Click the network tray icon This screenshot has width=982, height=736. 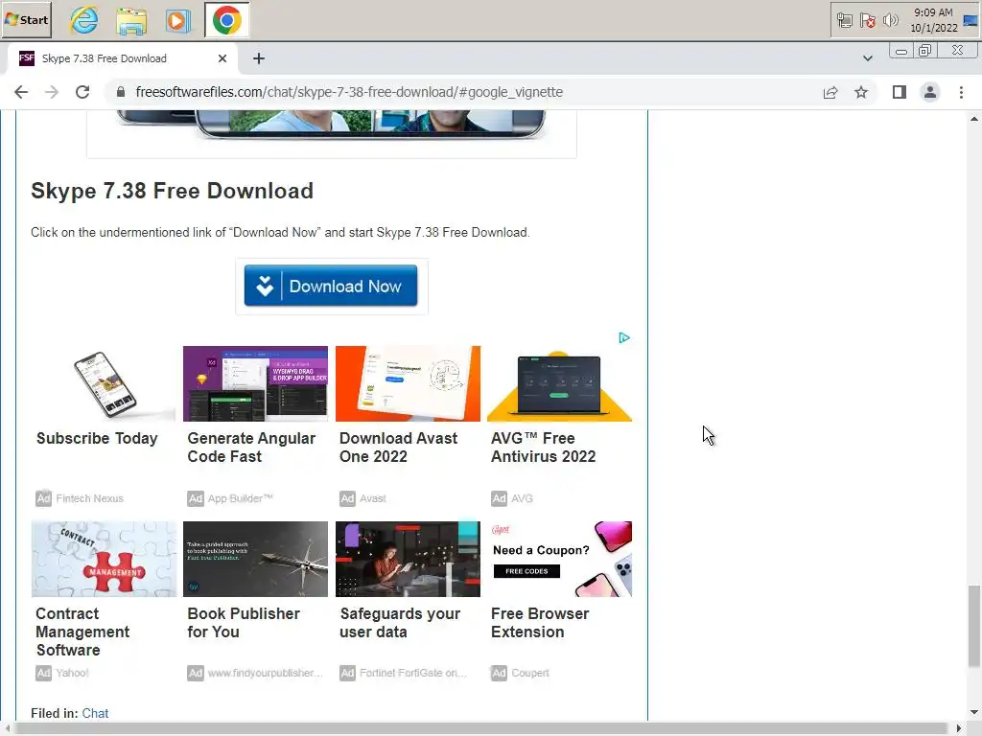tap(845, 21)
